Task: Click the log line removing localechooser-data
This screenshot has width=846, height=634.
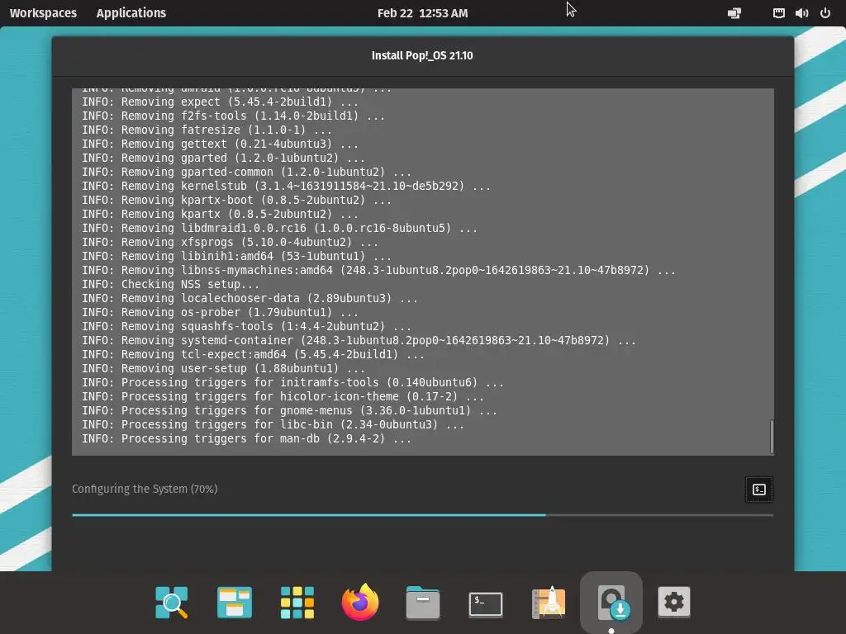Action: coord(250,298)
